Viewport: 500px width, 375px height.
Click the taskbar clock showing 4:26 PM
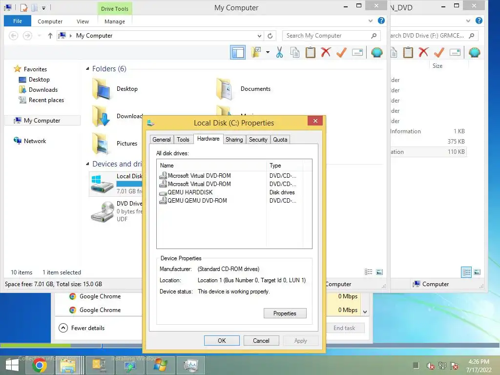(479, 366)
